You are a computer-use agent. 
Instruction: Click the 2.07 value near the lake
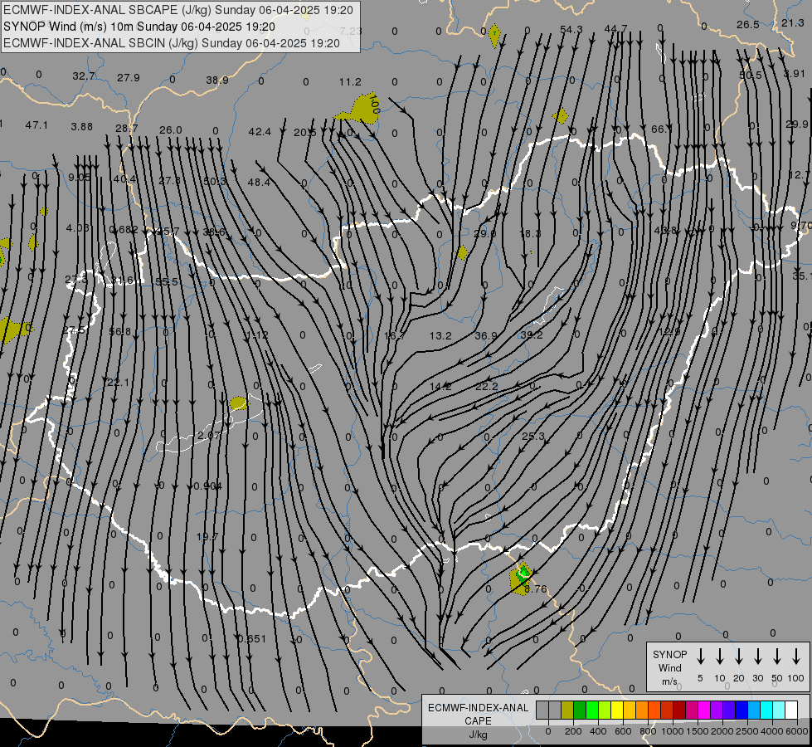tap(209, 435)
